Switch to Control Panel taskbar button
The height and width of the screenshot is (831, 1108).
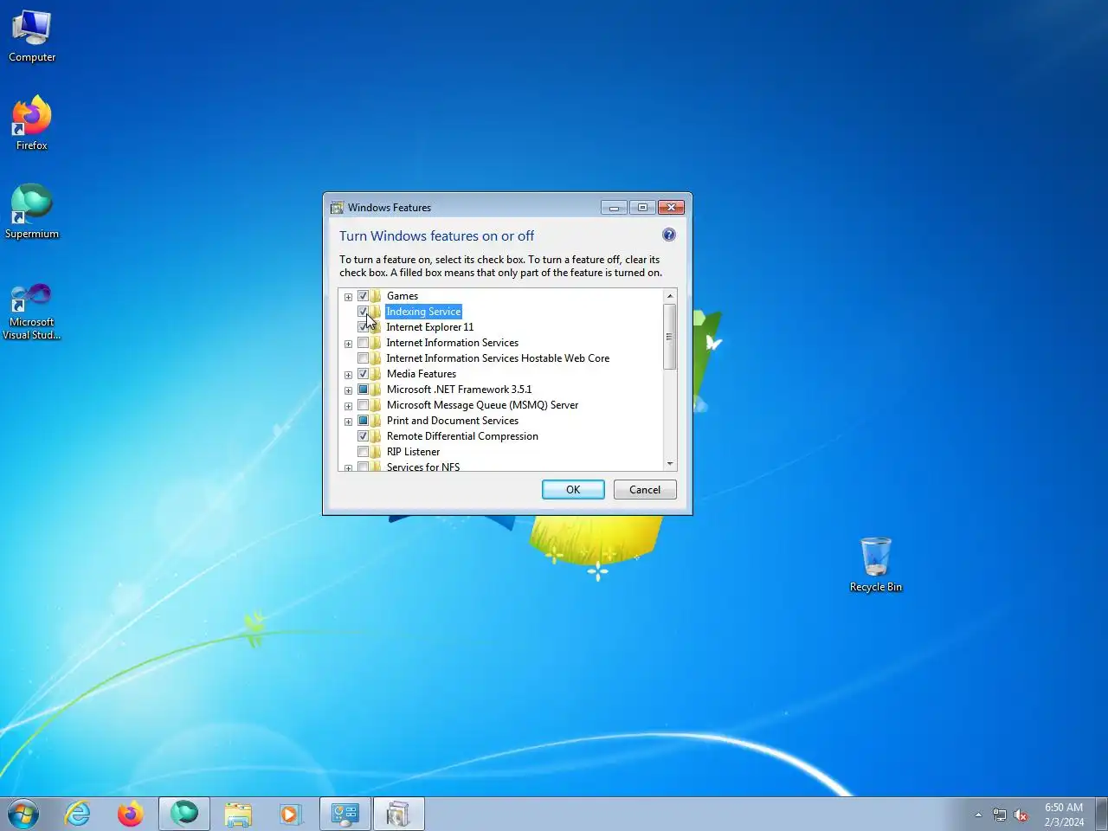[x=345, y=814]
